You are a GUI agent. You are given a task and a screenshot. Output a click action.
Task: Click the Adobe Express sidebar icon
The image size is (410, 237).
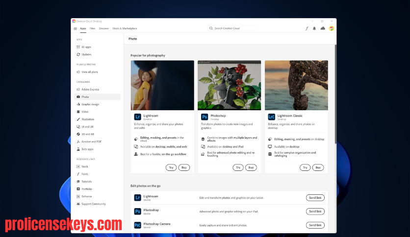coord(78,89)
